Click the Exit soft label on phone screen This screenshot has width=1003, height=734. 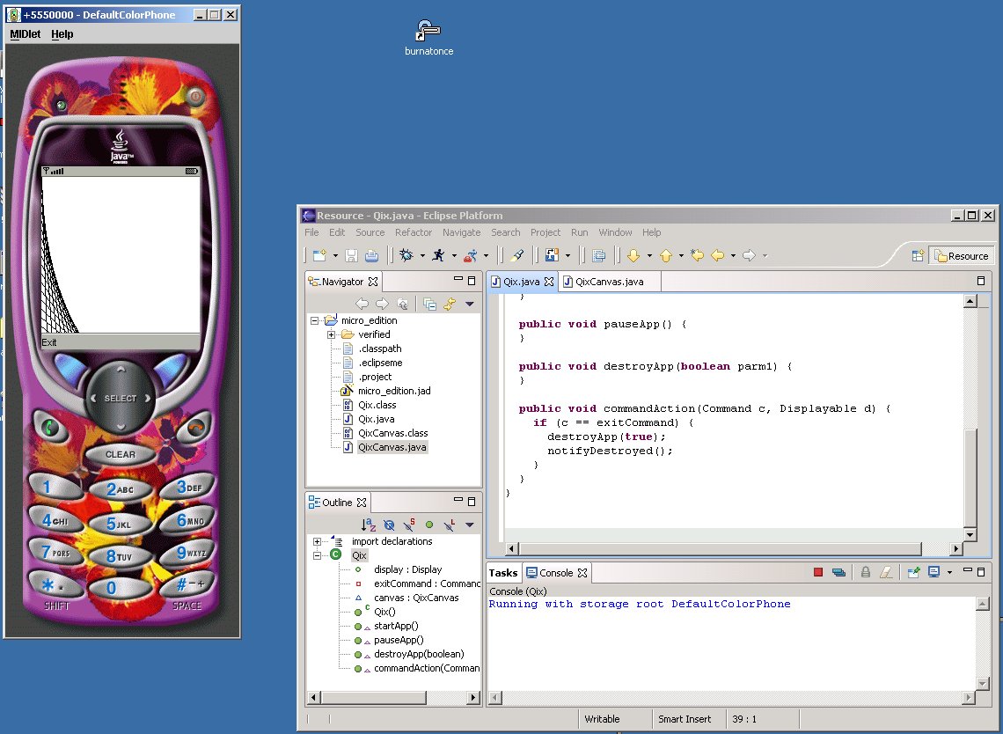tap(49, 342)
